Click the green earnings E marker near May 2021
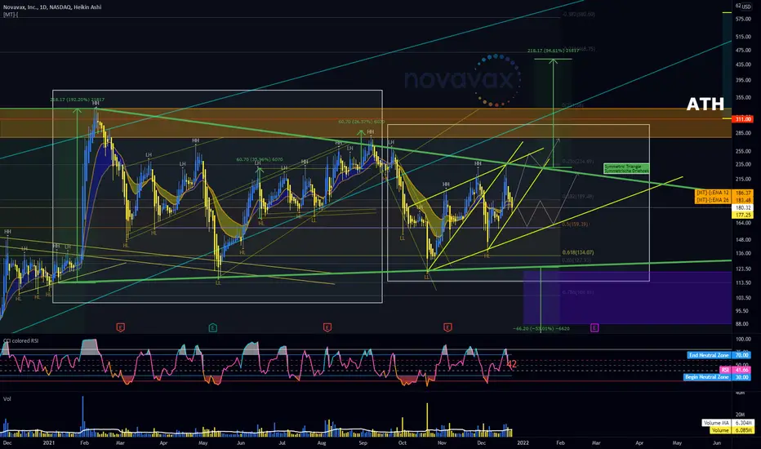This screenshot has width=761, height=449. [212, 327]
